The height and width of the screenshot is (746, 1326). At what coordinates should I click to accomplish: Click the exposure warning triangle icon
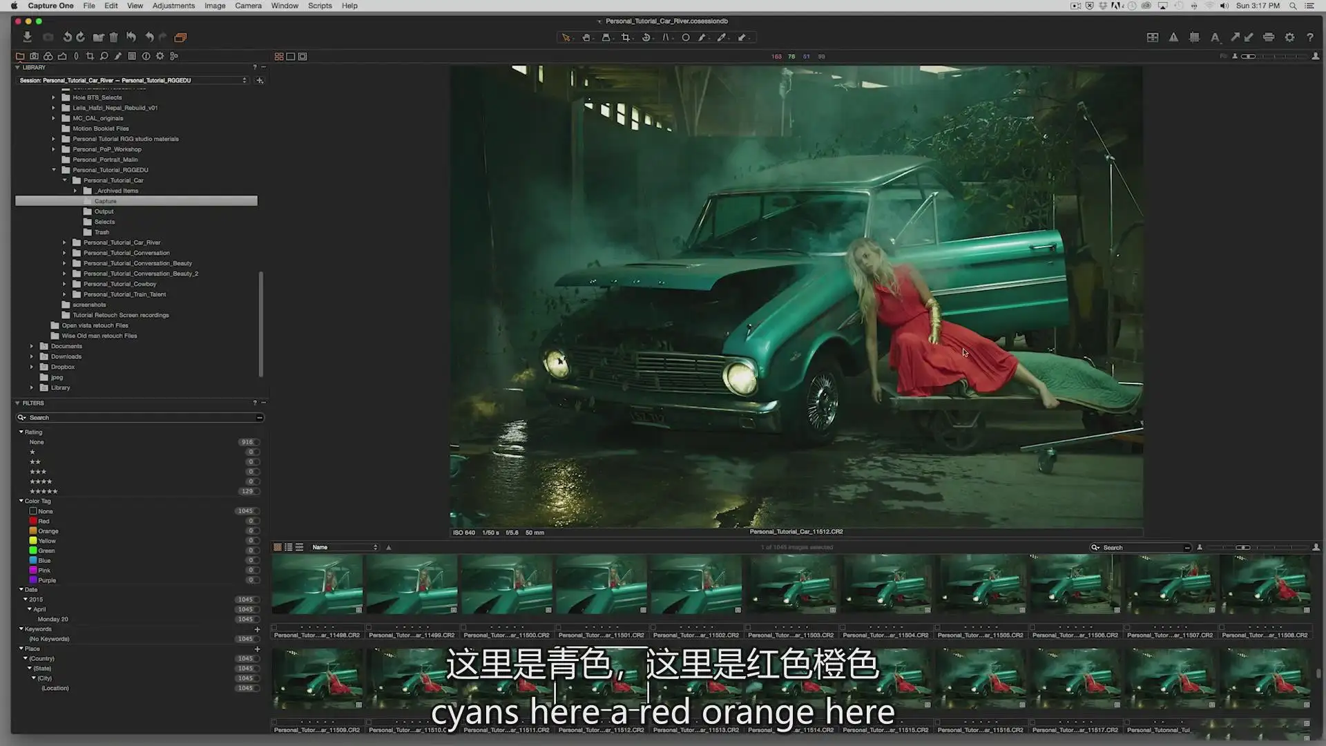[x=1173, y=37]
